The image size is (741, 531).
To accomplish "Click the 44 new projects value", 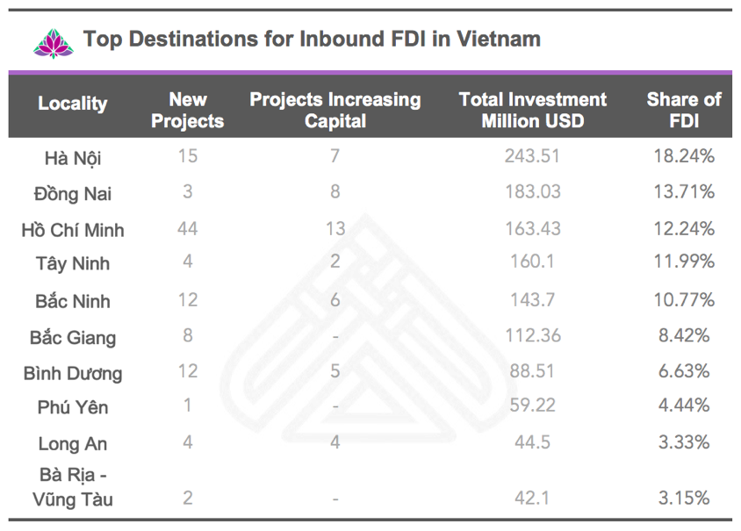I will 187,228.
